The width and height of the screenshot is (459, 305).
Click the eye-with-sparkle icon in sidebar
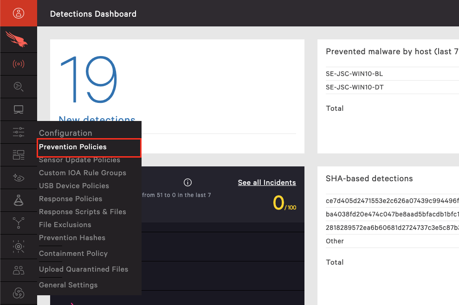[x=19, y=178]
